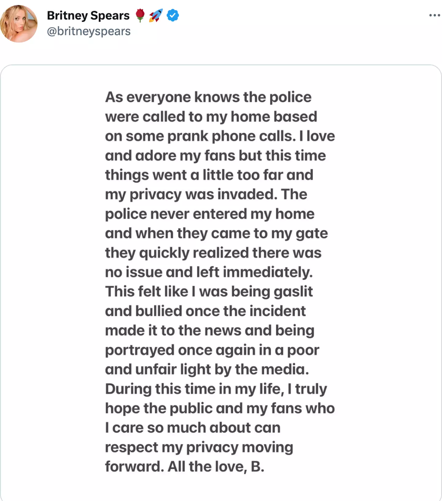Click the opening line 'As everyone knows the police'
442x501 pixels.
tap(208, 97)
